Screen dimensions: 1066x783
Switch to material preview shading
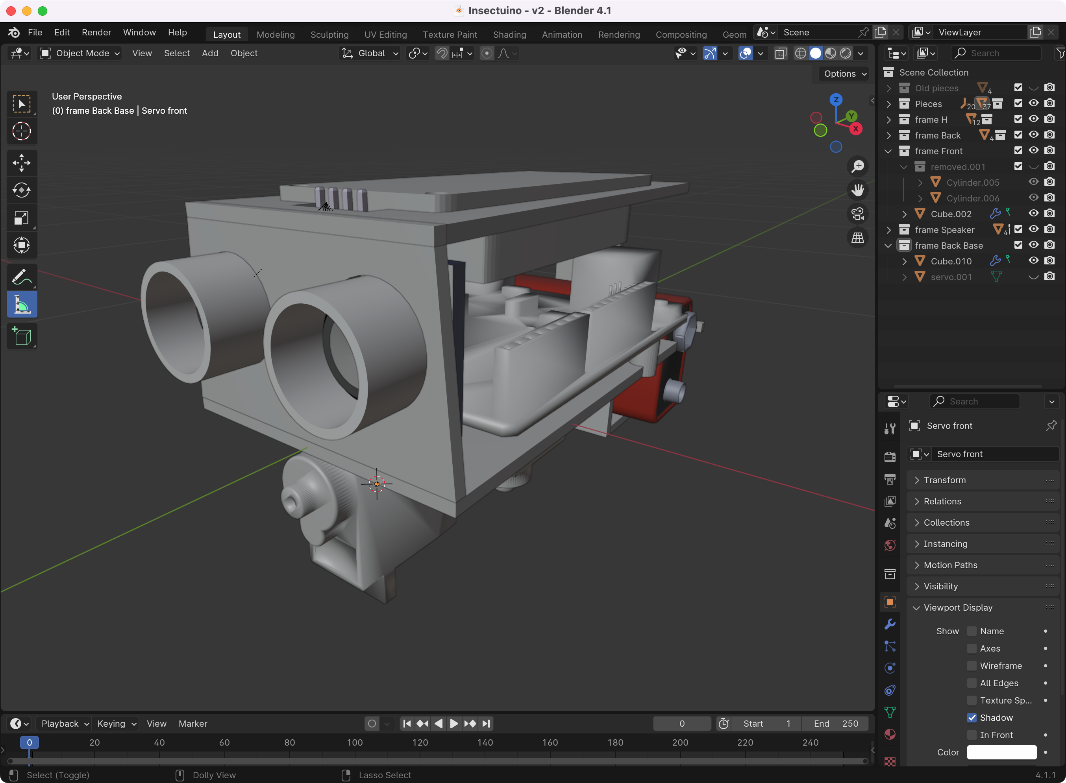pyautogui.click(x=830, y=53)
